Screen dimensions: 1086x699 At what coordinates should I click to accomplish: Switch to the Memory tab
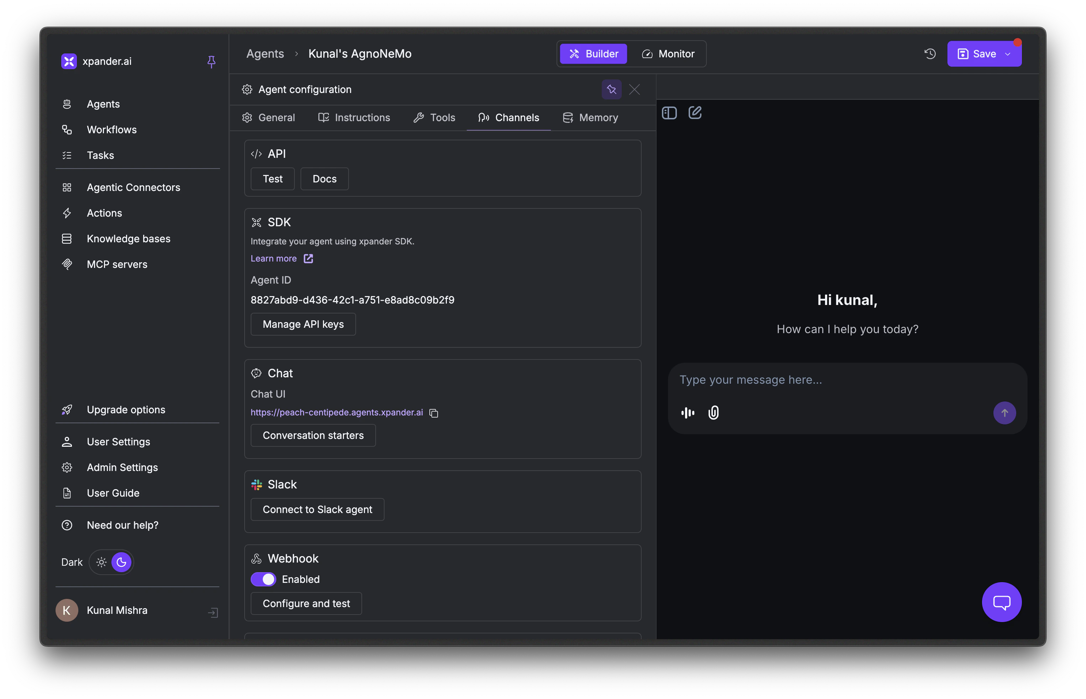590,118
